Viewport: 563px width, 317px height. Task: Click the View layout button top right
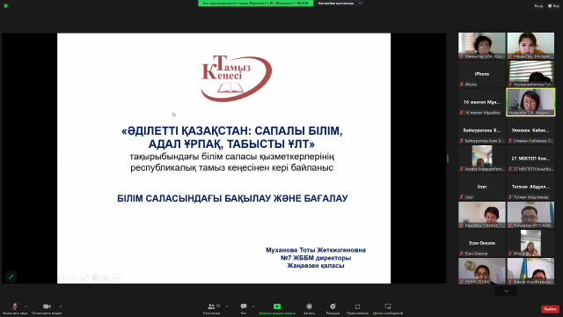coord(553,6)
